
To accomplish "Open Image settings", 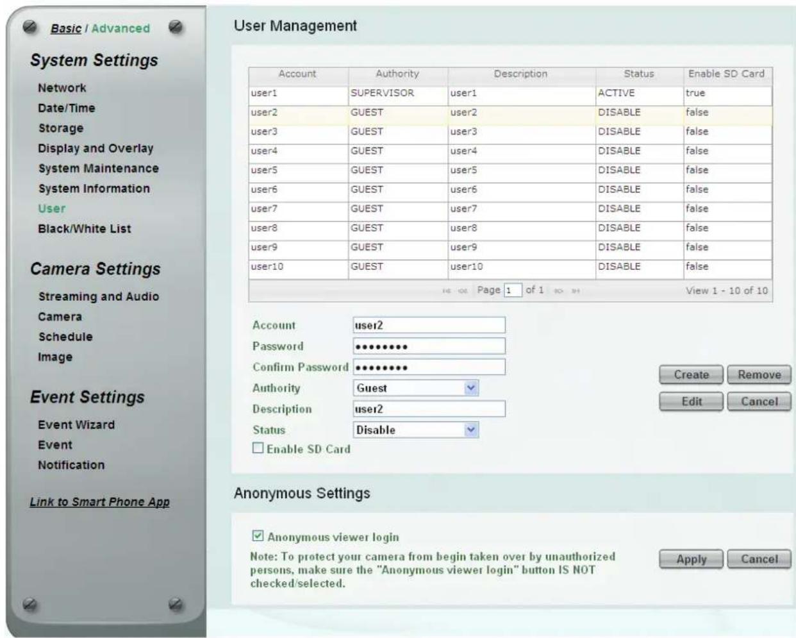I will (x=54, y=357).
